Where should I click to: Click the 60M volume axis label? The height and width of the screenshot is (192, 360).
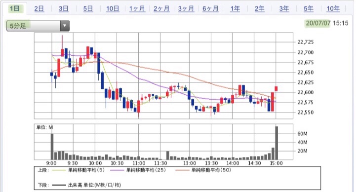[302, 134]
